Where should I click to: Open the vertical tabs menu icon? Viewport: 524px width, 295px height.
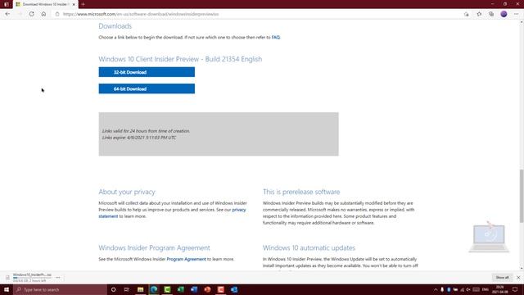tap(7, 4)
